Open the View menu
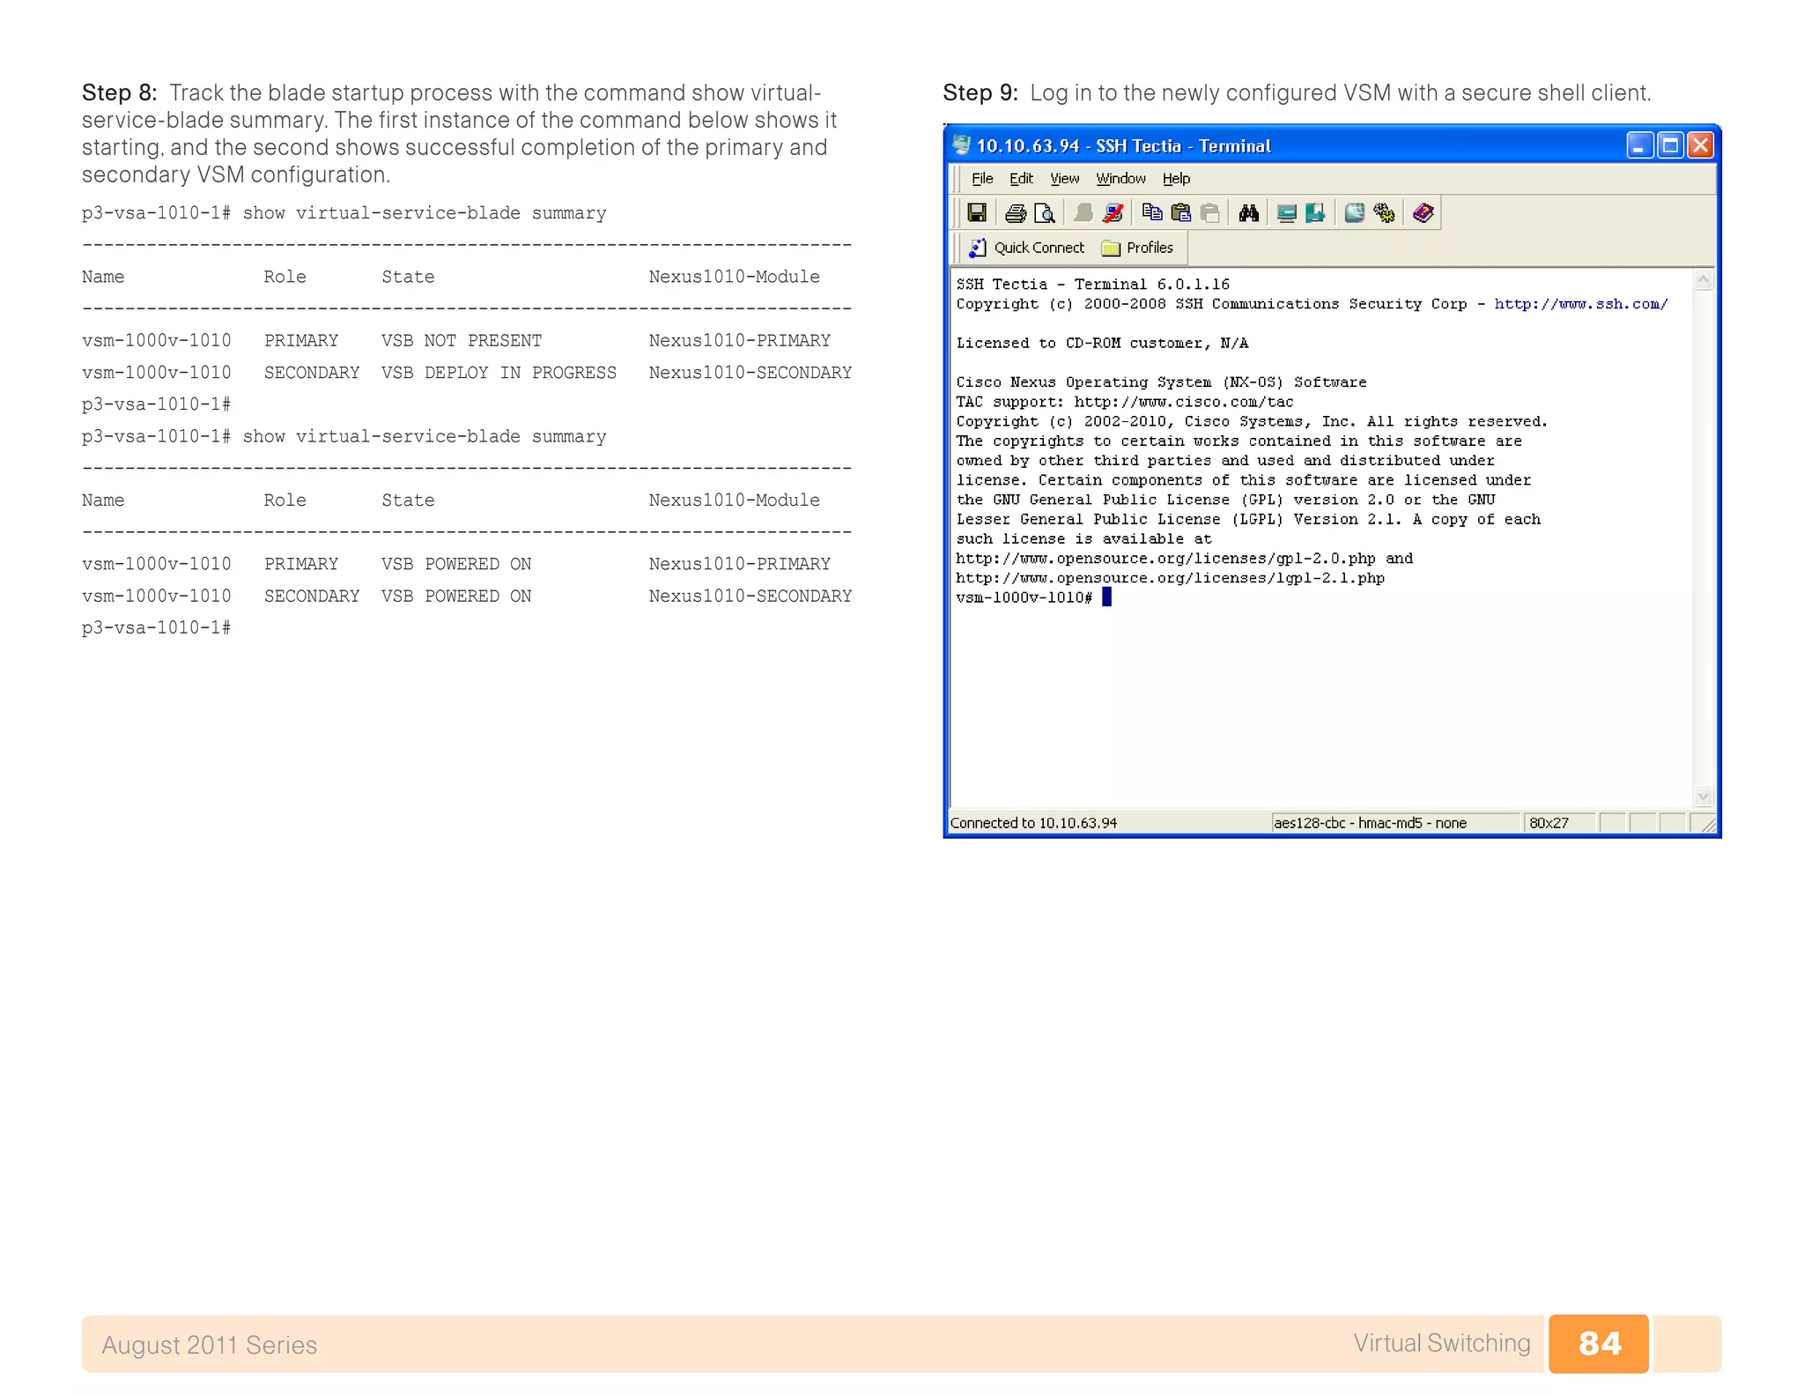 [x=1064, y=179]
